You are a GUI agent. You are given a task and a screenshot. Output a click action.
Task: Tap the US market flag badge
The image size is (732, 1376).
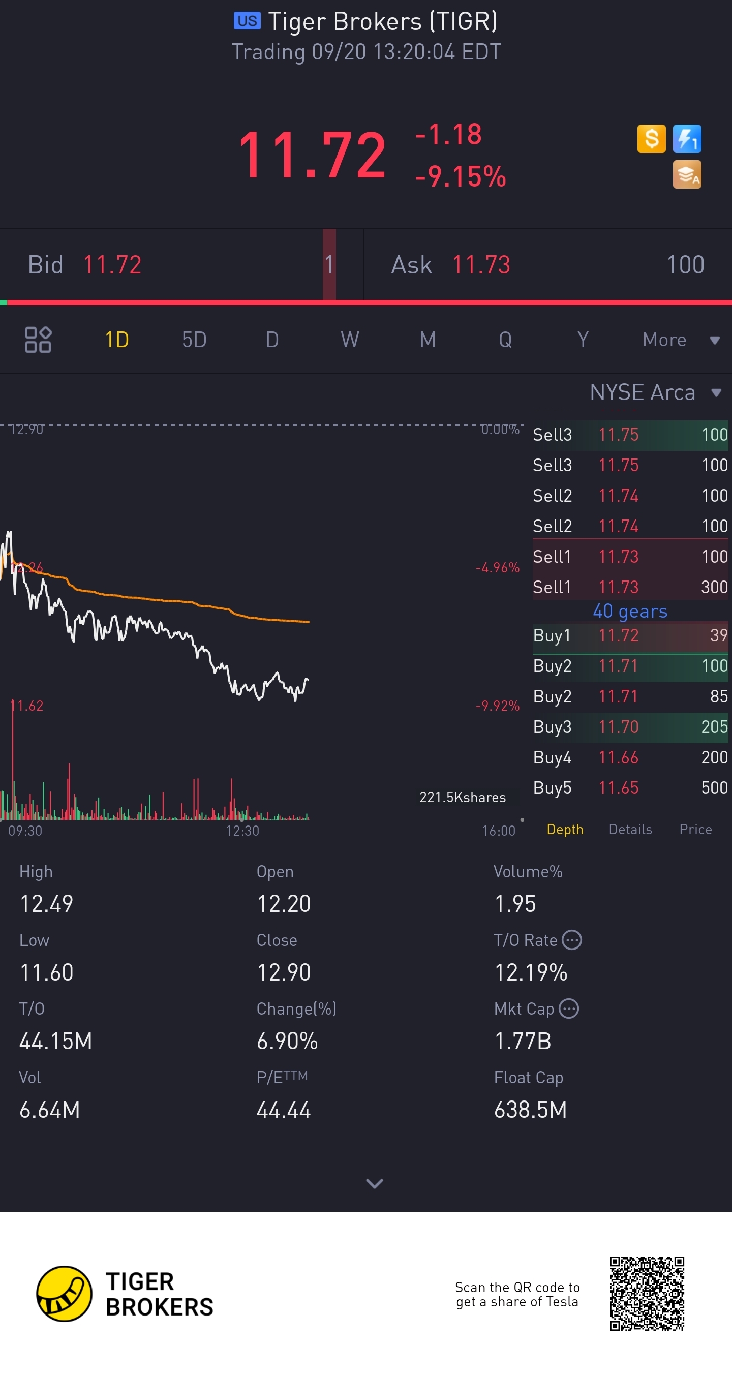coord(247,21)
